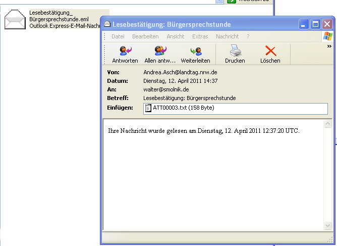Select the Lesebestätigung_Bürgersprechstunde.eml file icon
The image size is (337, 246).
[x=15, y=19]
